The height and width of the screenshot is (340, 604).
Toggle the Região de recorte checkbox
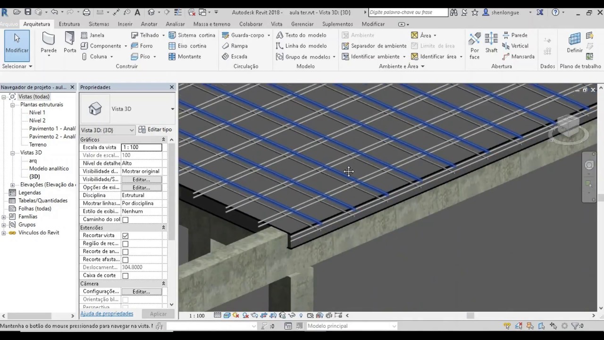point(125,244)
